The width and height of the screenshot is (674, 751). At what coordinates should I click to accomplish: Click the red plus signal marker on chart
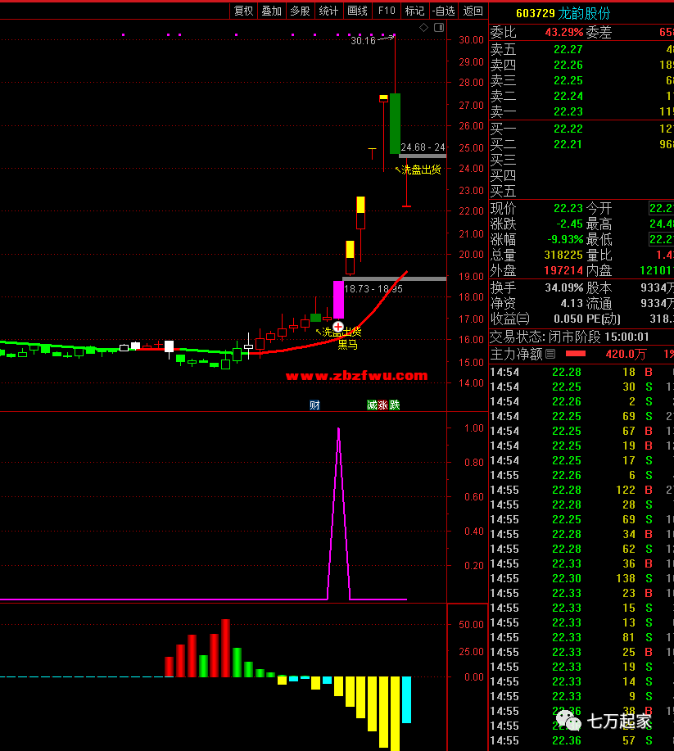coord(338,327)
